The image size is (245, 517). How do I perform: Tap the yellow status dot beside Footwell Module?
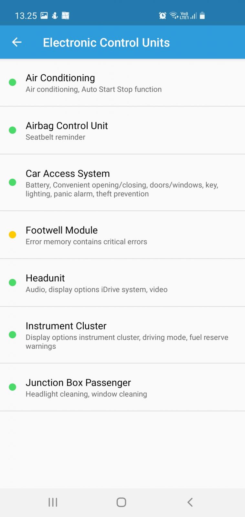(13, 235)
